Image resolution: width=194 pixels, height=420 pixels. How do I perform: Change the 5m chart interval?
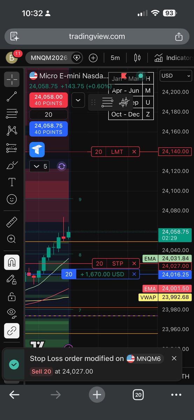point(115,58)
